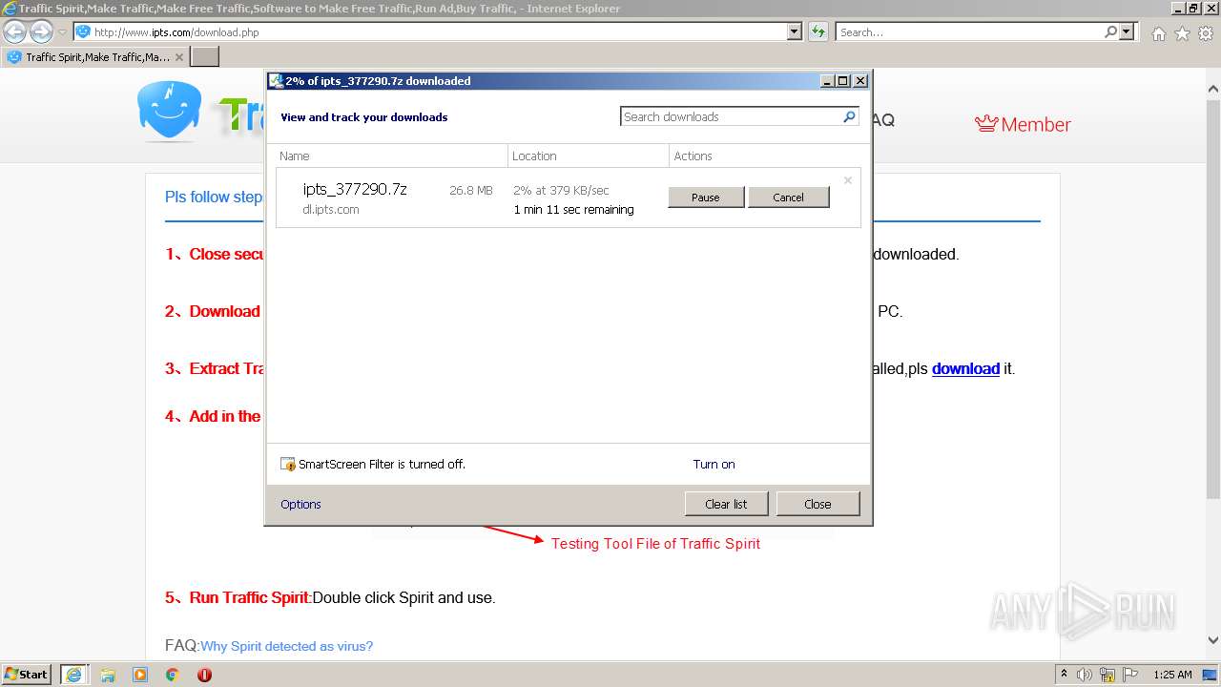Viewport: 1221px width, 687px height.
Task: Go forward with the browser Forward arrow
Action: pos(41,31)
